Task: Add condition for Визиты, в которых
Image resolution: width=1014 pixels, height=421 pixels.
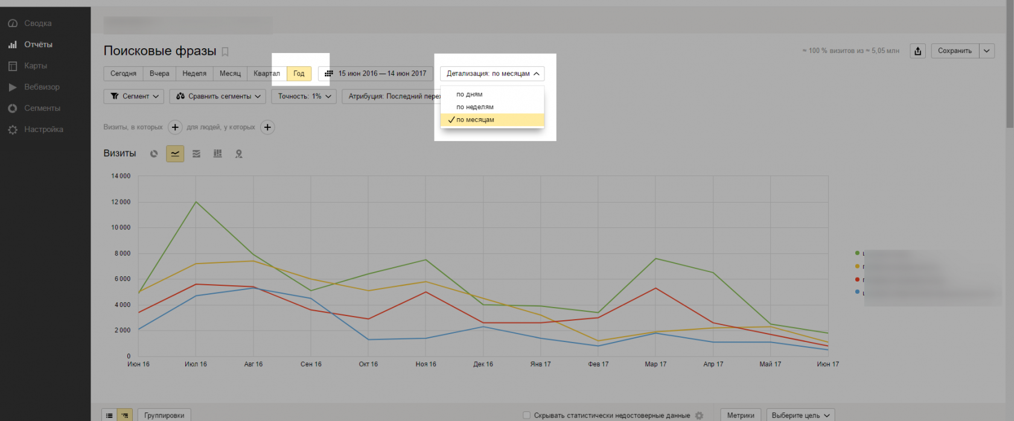Action: tap(175, 127)
